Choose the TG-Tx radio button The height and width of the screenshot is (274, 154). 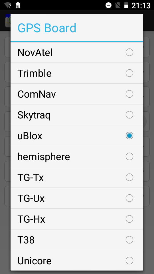pyautogui.click(x=129, y=177)
